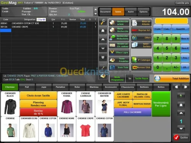Open Recherche article tool

coord(119,23)
